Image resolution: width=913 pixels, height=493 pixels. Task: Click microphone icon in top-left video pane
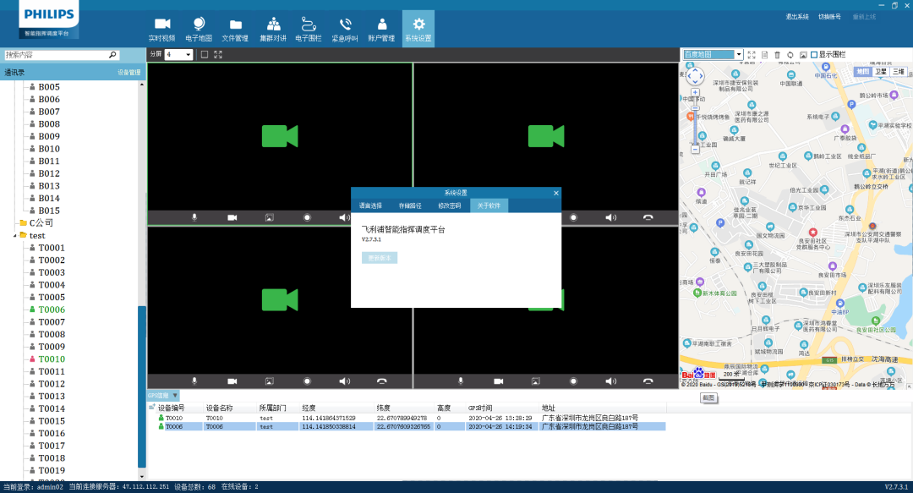tap(194, 217)
